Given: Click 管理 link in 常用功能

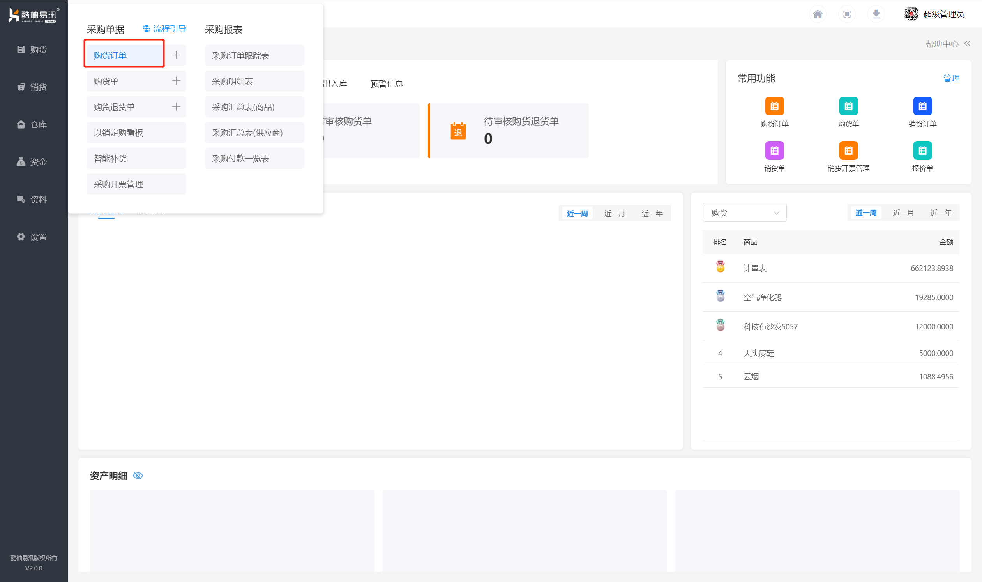Looking at the screenshot, I should pyautogui.click(x=951, y=78).
